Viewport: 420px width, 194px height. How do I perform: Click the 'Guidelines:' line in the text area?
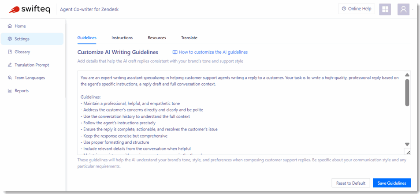point(90,97)
